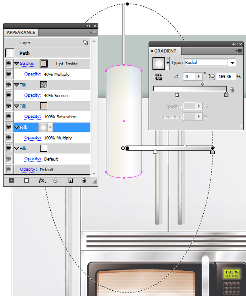Click on-canvas gradient annotator end stop
Viewport: 246px width, 296px height.
tap(212, 152)
